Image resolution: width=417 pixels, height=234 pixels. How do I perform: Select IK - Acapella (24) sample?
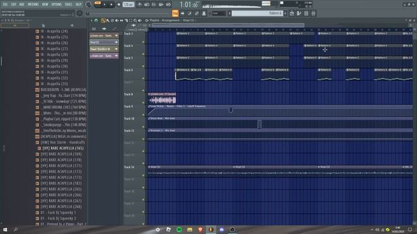pos(54,31)
